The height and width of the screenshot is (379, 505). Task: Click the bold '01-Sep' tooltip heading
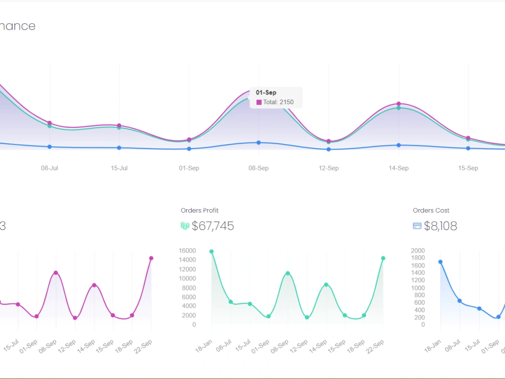tap(266, 92)
